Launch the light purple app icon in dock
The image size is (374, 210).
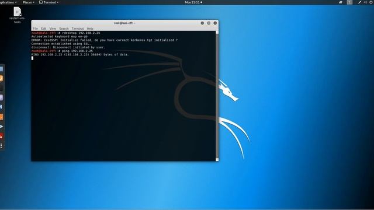1,97
